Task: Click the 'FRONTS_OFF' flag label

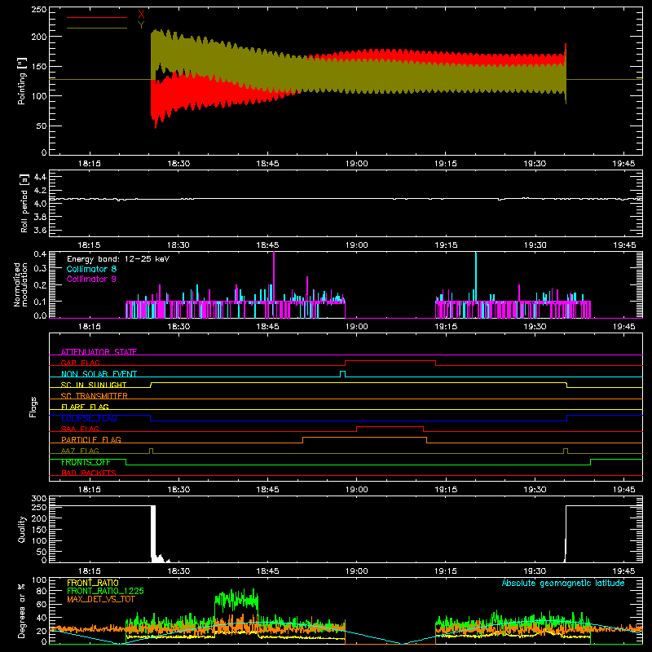Action: pyautogui.click(x=86, y=462)
